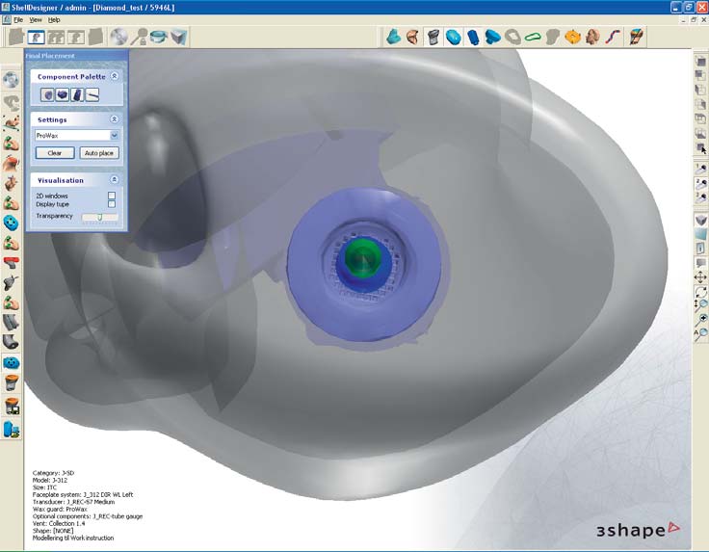The width and height of the screenshot is (709, 552).
Task: Choose the line-shaped component in Component Palette
Action: coord(92,94)
